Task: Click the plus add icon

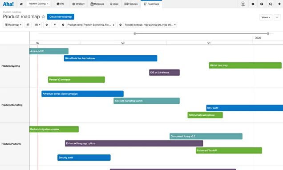Action: (x=279, y=4)
